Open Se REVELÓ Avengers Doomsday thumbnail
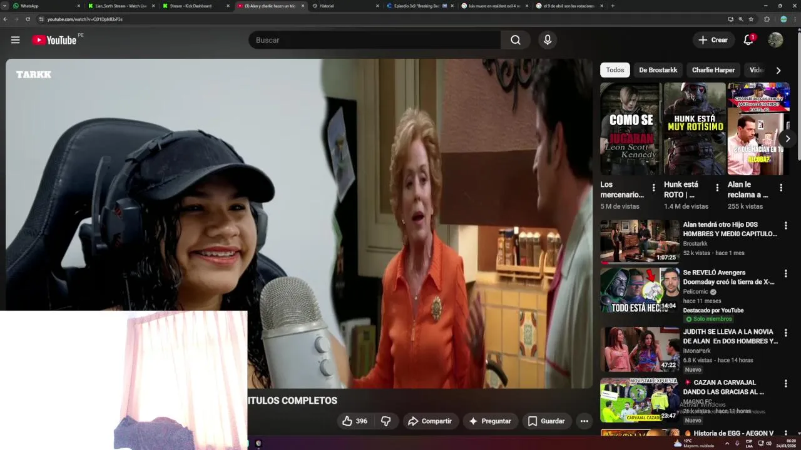Viewport: 801px width, 450px height. 640,290
